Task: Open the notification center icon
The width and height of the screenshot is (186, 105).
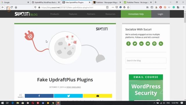Action: point(182,103)
